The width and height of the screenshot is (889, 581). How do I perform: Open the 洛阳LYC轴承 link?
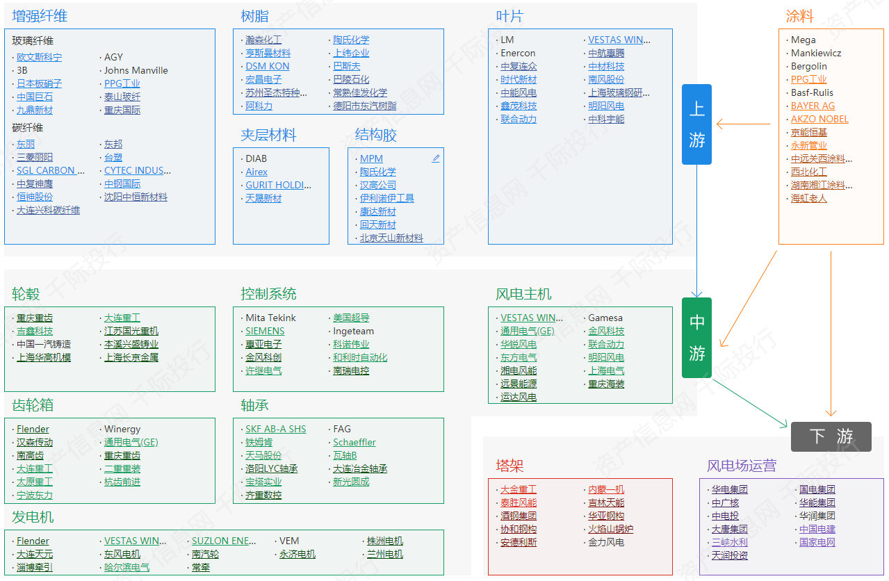click(272, 468)
